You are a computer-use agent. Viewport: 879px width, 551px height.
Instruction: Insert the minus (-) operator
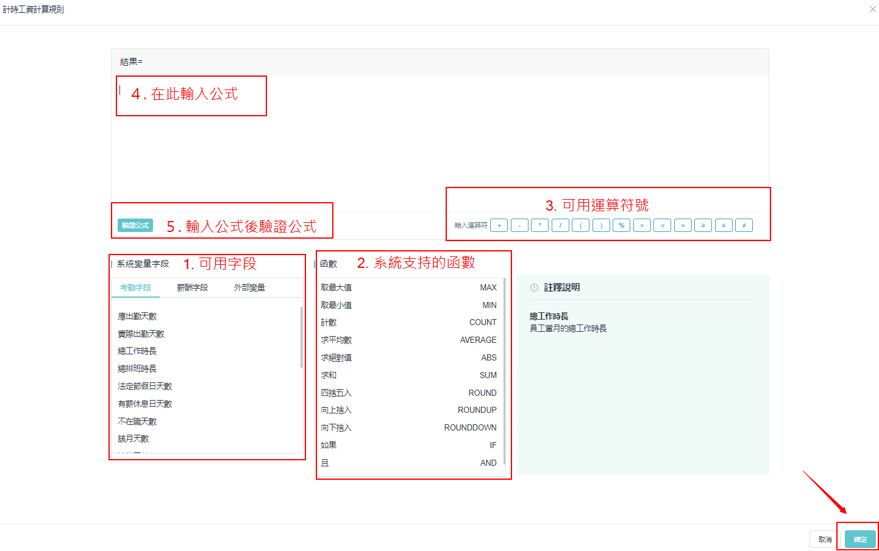coord(519,225)
